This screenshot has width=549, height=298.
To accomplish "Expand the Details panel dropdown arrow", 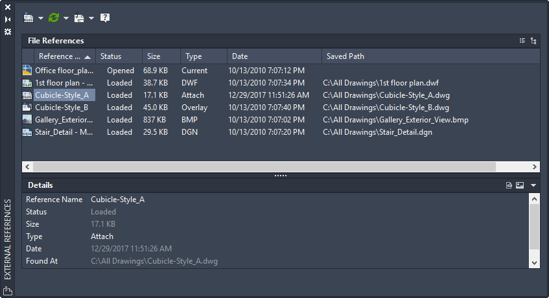I will (533, 185).
